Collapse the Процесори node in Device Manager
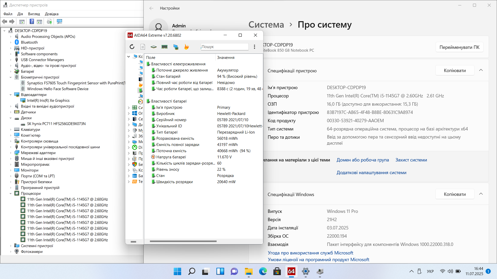This screenshot has width=497, height=279. pos(11,193)
